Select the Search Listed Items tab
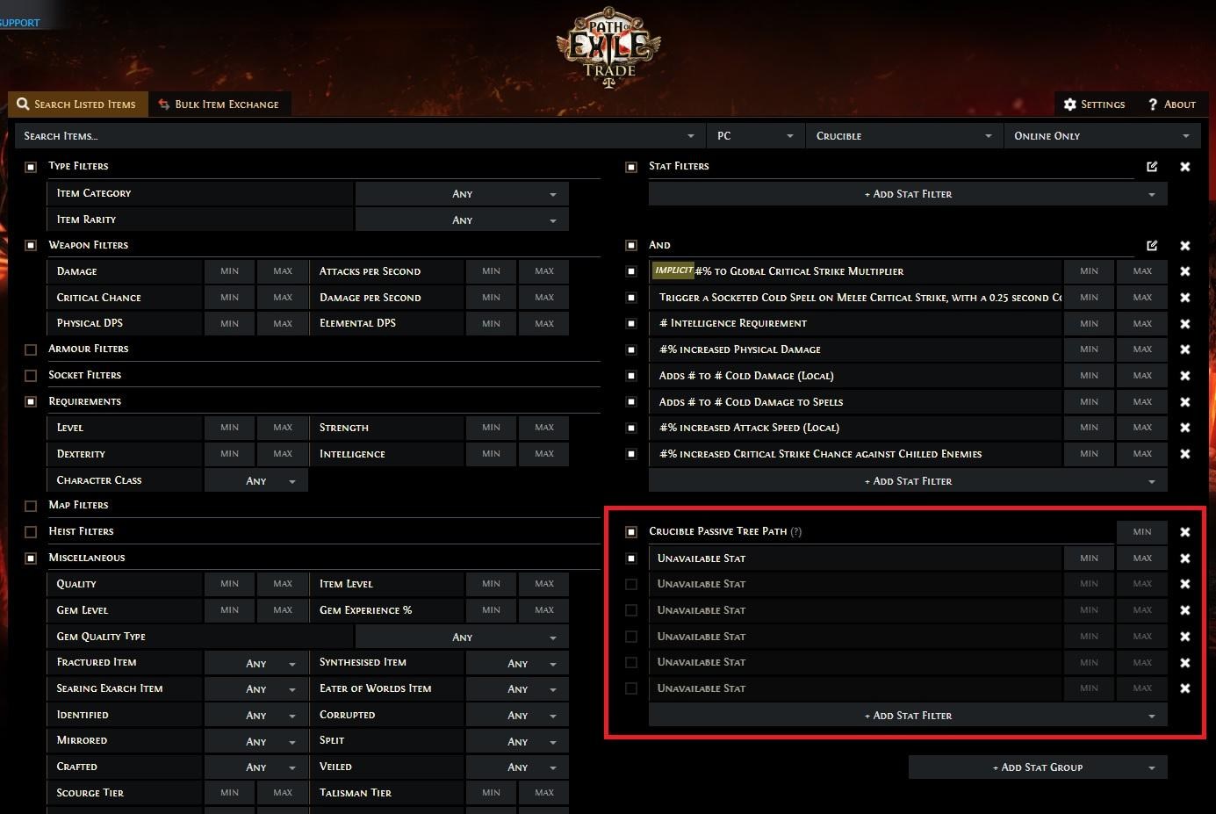Viewport: 1216px width, 814px height. click(77, 104)
